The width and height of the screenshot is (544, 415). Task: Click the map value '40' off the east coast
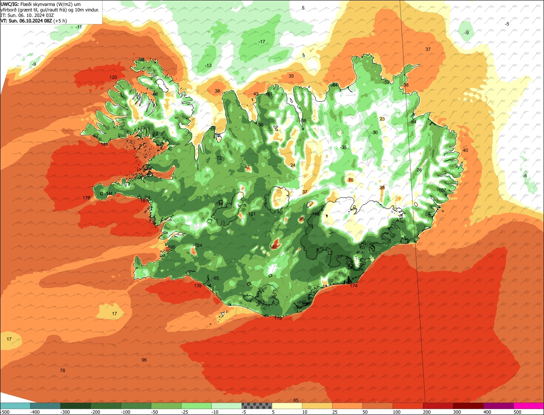(465, 150)
